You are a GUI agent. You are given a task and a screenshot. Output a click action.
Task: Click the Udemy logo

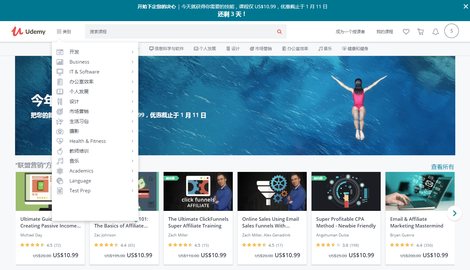(x=28, y=31)
